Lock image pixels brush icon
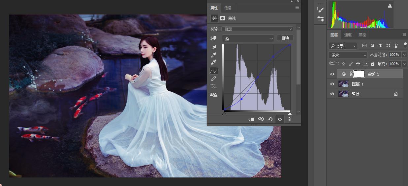This screenshot has width=408, height=186. click(x=351, y=64)
